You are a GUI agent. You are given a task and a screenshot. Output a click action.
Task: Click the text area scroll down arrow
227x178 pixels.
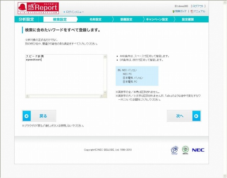point(105,92)
